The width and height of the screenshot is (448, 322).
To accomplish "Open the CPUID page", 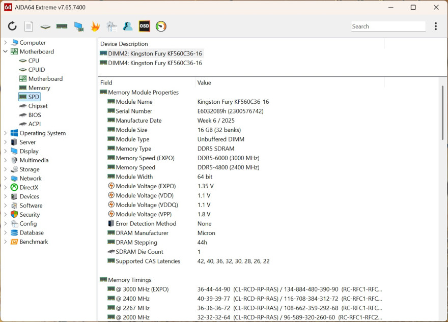I will pos(32,70).
